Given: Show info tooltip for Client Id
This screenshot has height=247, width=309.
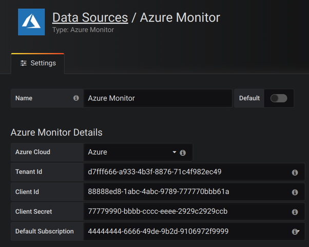Looking at the screenshot, I should (x=295, y=192).
